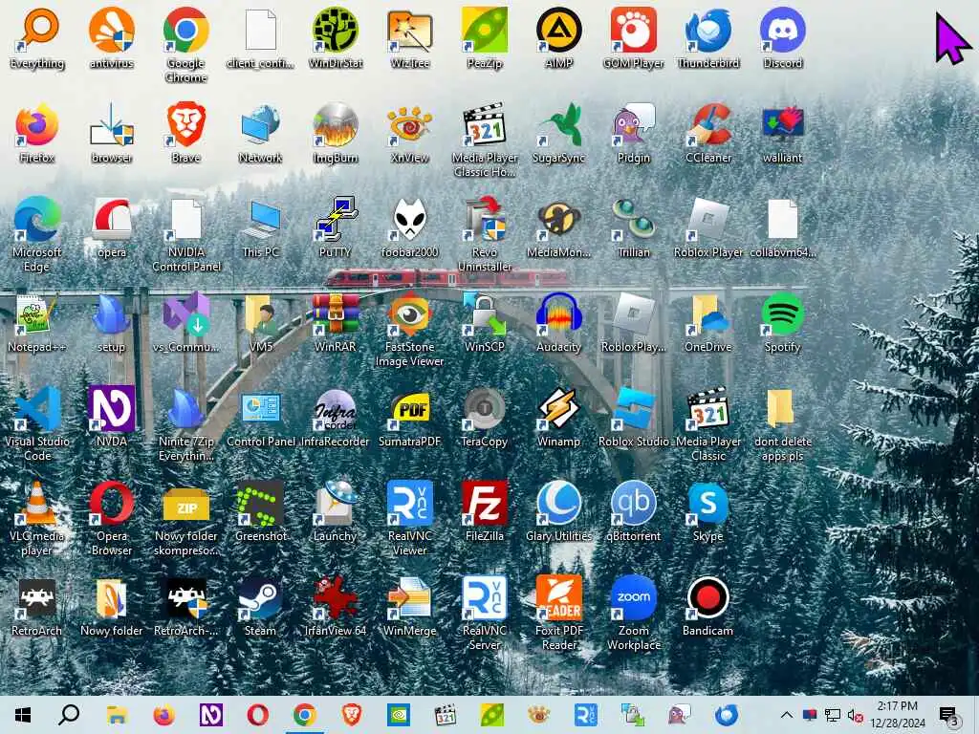The height and width of the screenshot is (734, 979).
Task: Select the GOM Player desktop icon
Action: [x=633, y=37]
